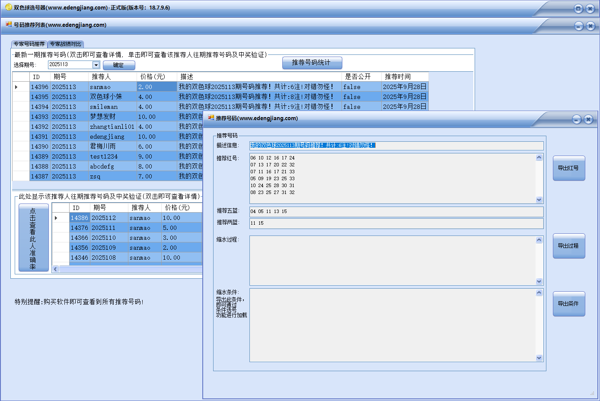Minimize the 推荐号码 dialog
Image resolution: width=600 pixels, height=401 pixels.
[x=576, y=119]
